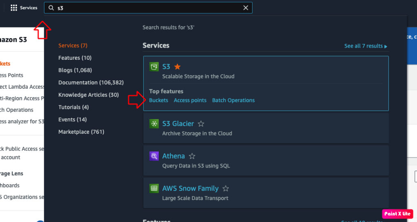Favorite Athena with its star

tap(192, 156)
